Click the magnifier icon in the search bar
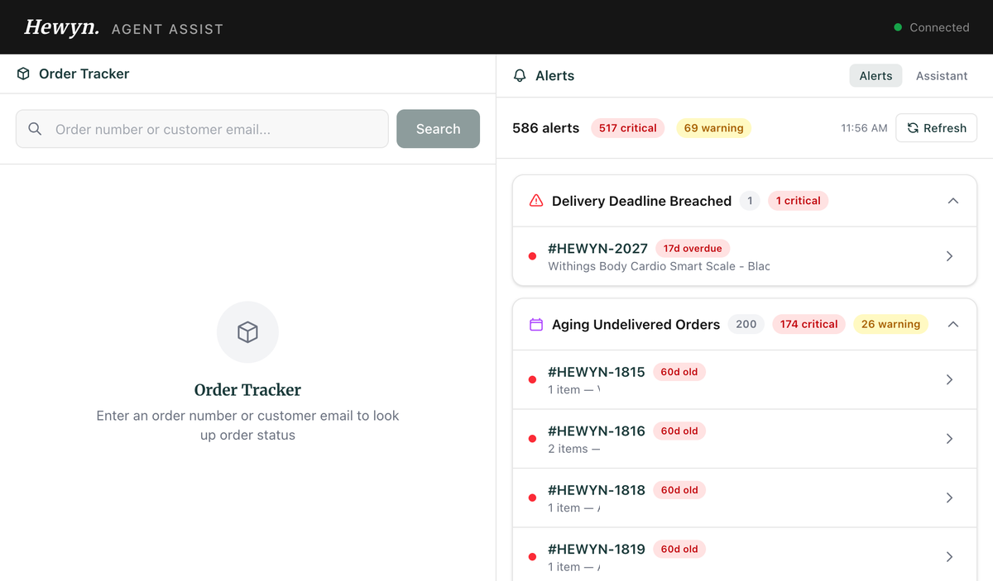 tap(35, 129)
